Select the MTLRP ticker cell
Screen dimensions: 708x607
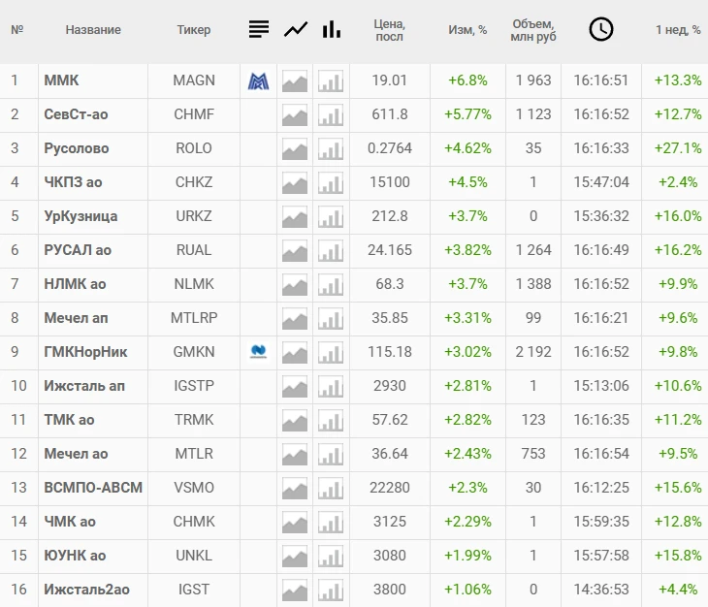coord(194,318)
